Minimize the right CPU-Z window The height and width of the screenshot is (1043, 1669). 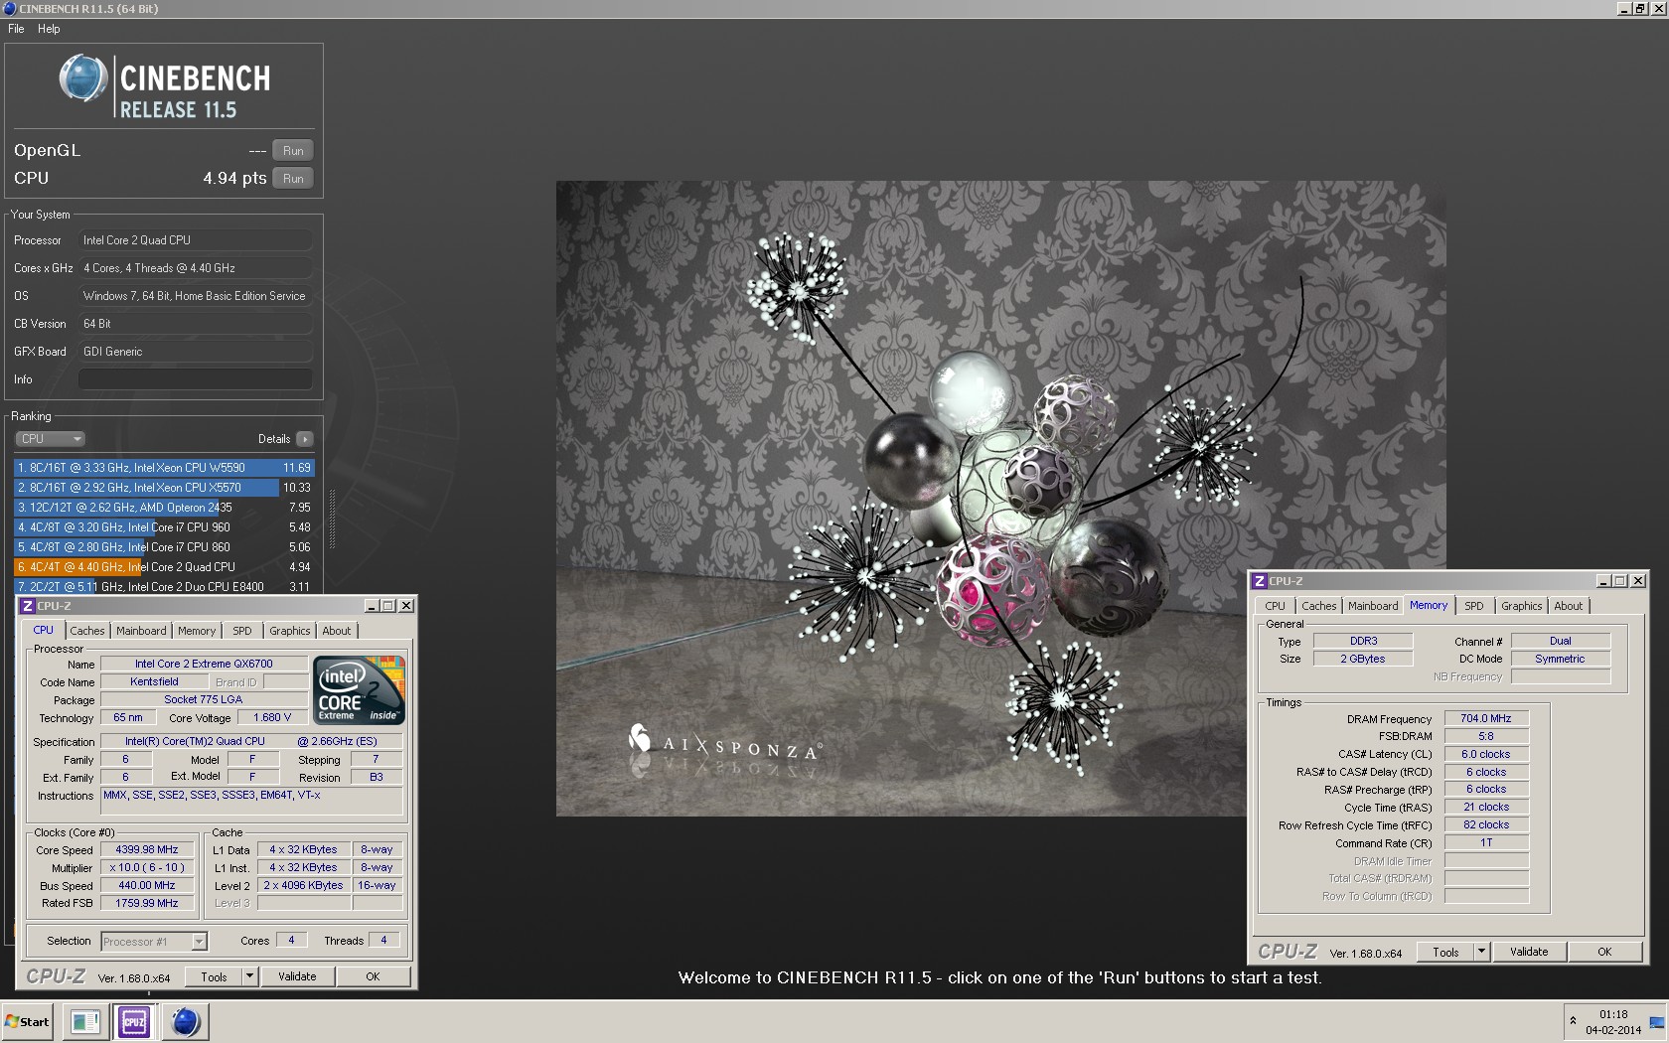[x=1603, y=581]
